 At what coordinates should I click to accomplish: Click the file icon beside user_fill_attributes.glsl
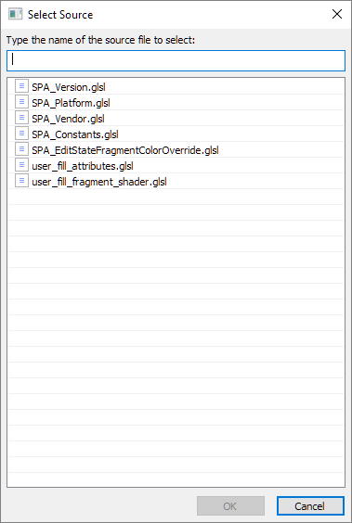pyautogui.click(x=21, y=164)
